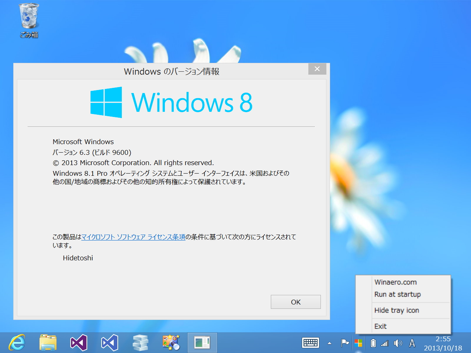471x353 pixels.
Task: Click the colored Windows logo tray icon
Action: pyautogui.click(x=358, y=342)
